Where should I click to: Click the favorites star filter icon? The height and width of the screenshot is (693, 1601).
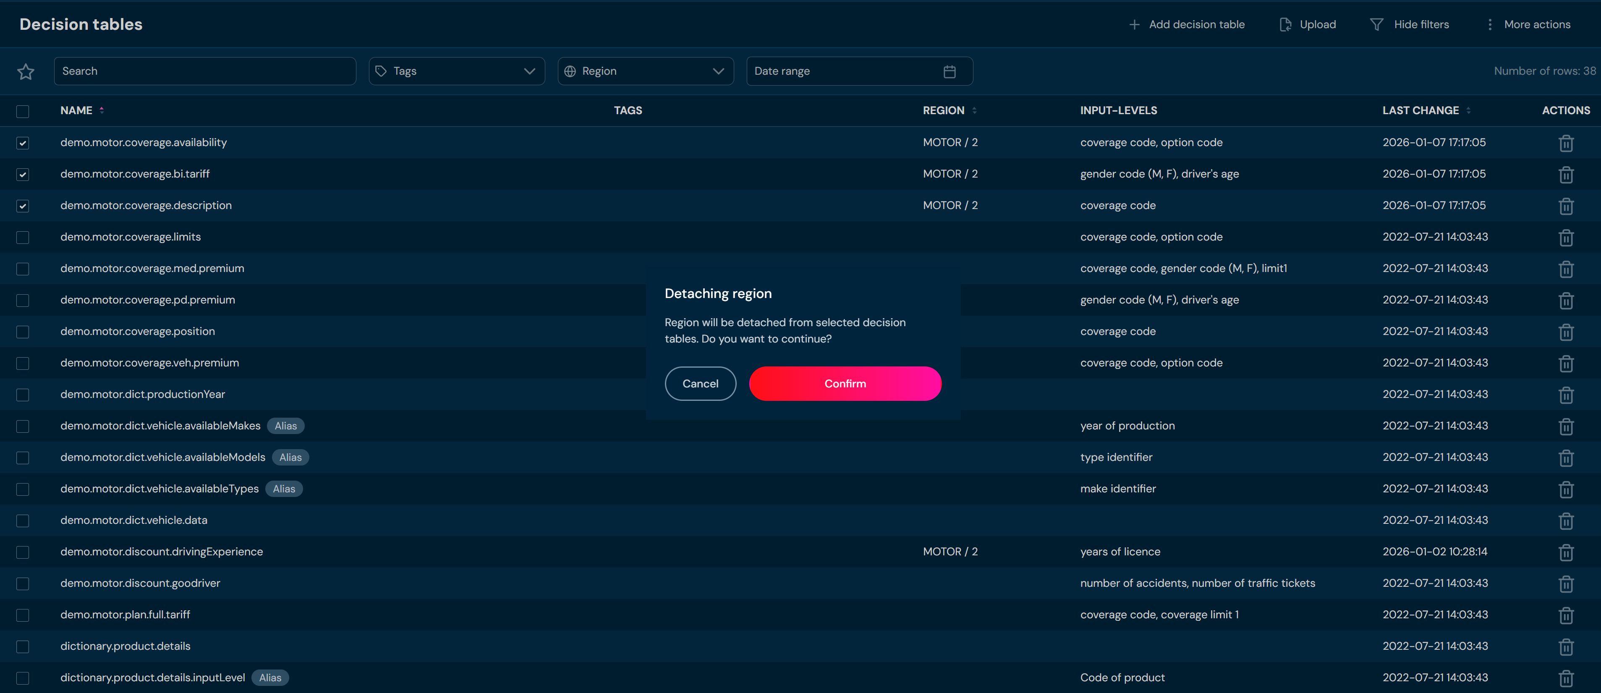tap(26, 71)
